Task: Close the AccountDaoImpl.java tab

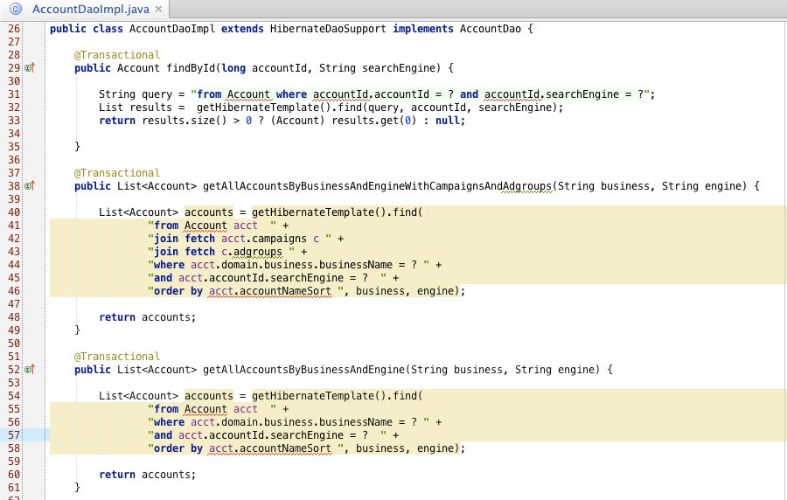Action: coord(158,9)
